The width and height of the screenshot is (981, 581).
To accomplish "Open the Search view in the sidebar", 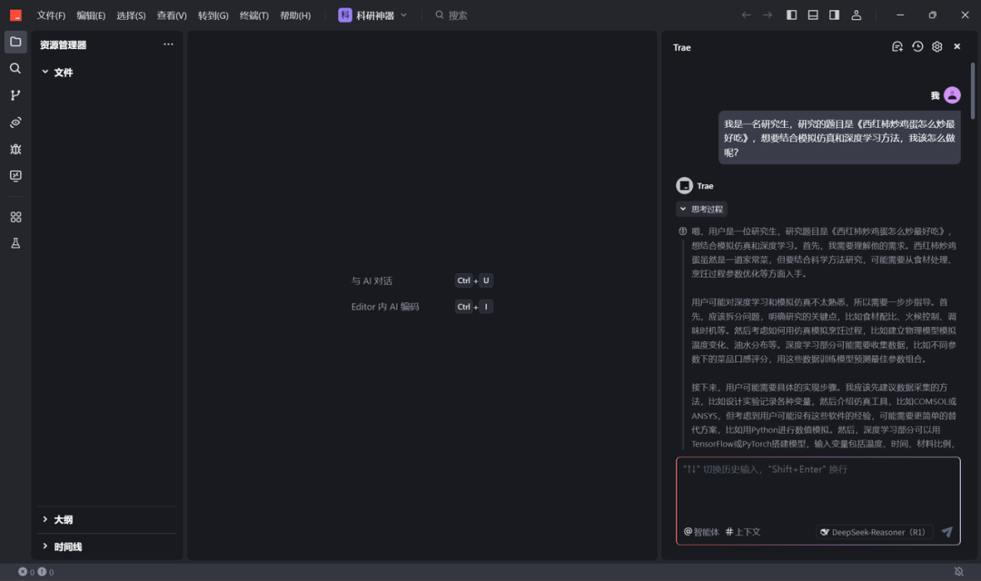I will 15,68.
